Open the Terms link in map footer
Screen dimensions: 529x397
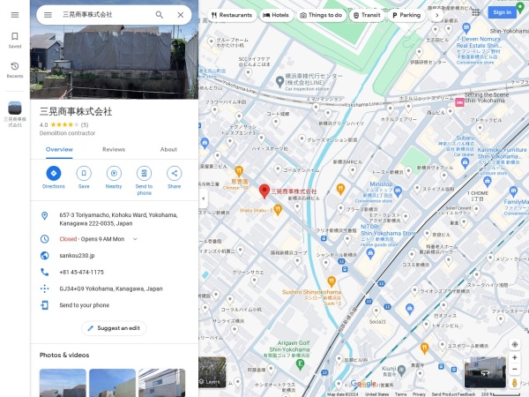tap(401, 394)
